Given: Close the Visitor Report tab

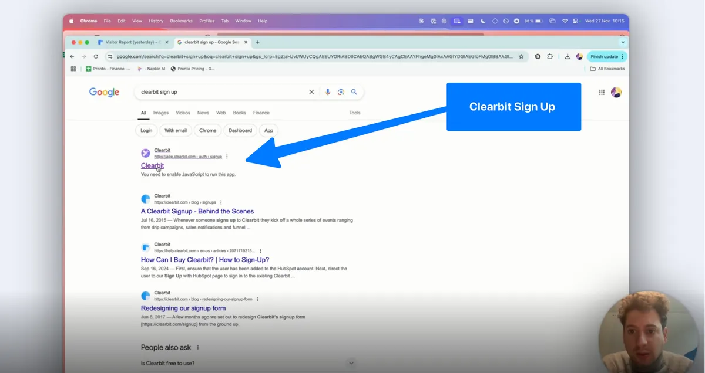Looking at the screenshot, I should (x=166, y=42).
